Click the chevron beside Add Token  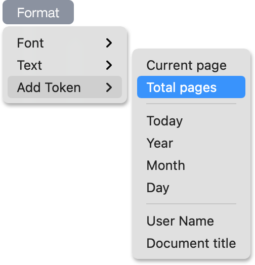click(x=109, y=87)
